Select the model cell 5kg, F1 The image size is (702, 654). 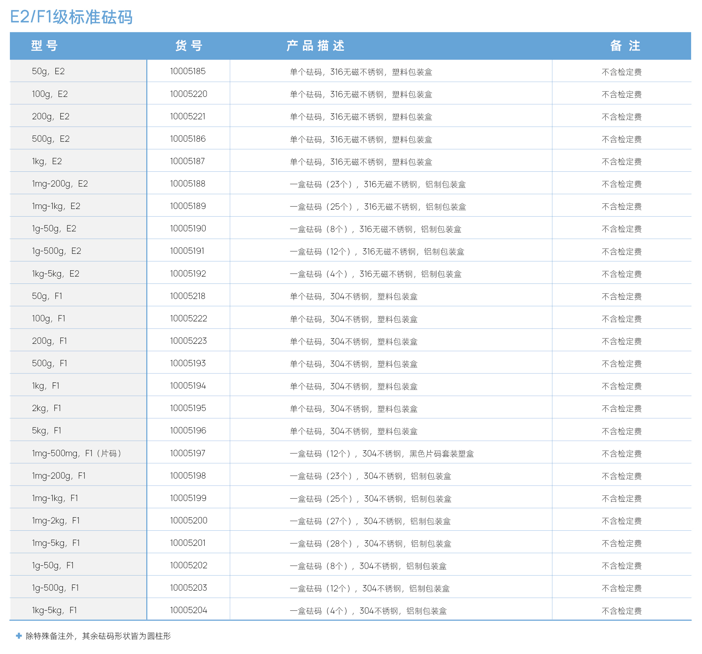(x=46, y=431)
